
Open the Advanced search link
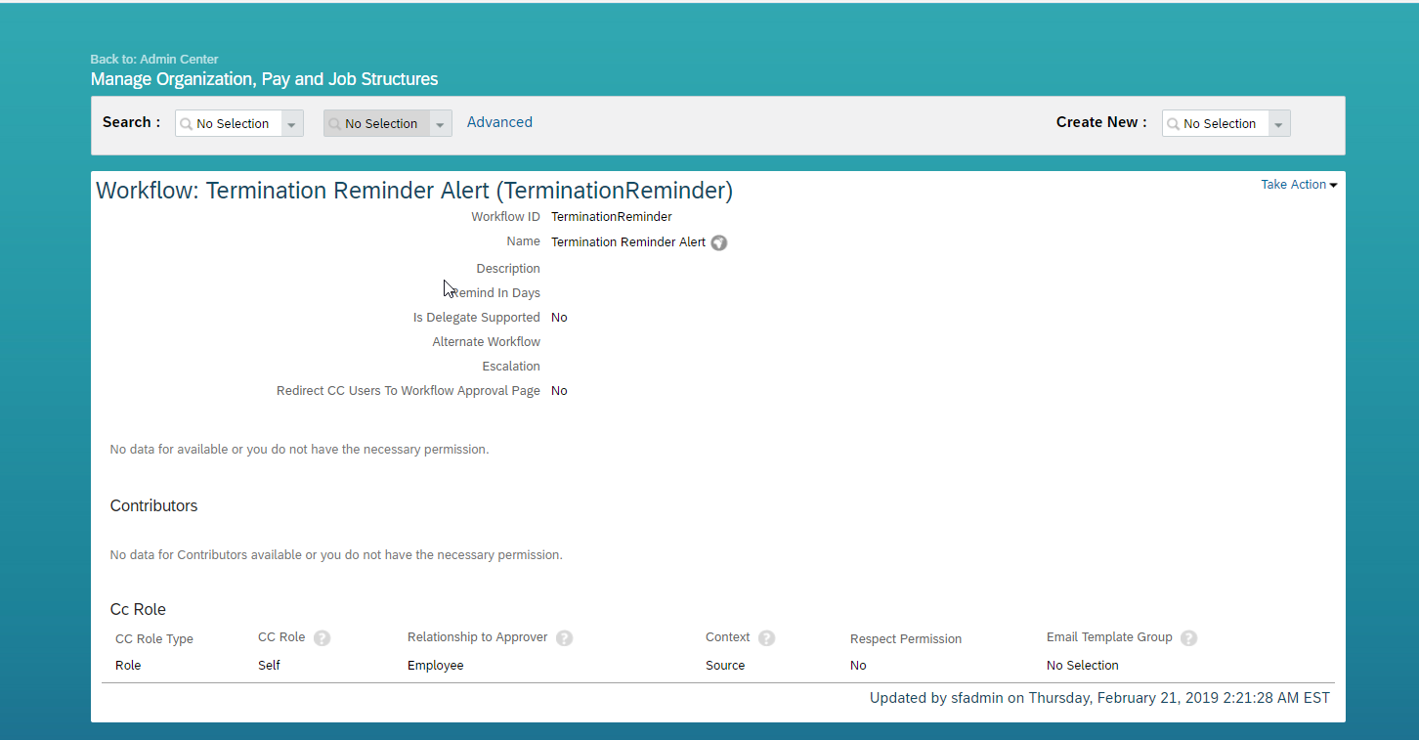pyautogui.click(x=499, y=122)
